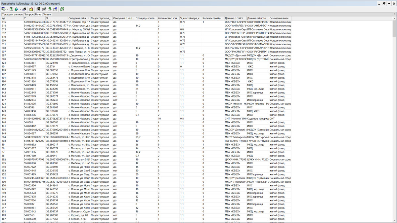This screenshot has height=223, width=397.
Task: Click the 'Основания внес...' column header
Action: coord(280,18)
